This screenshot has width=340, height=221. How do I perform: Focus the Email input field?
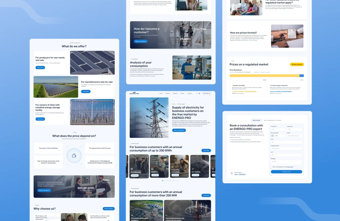tap(294, 136)
